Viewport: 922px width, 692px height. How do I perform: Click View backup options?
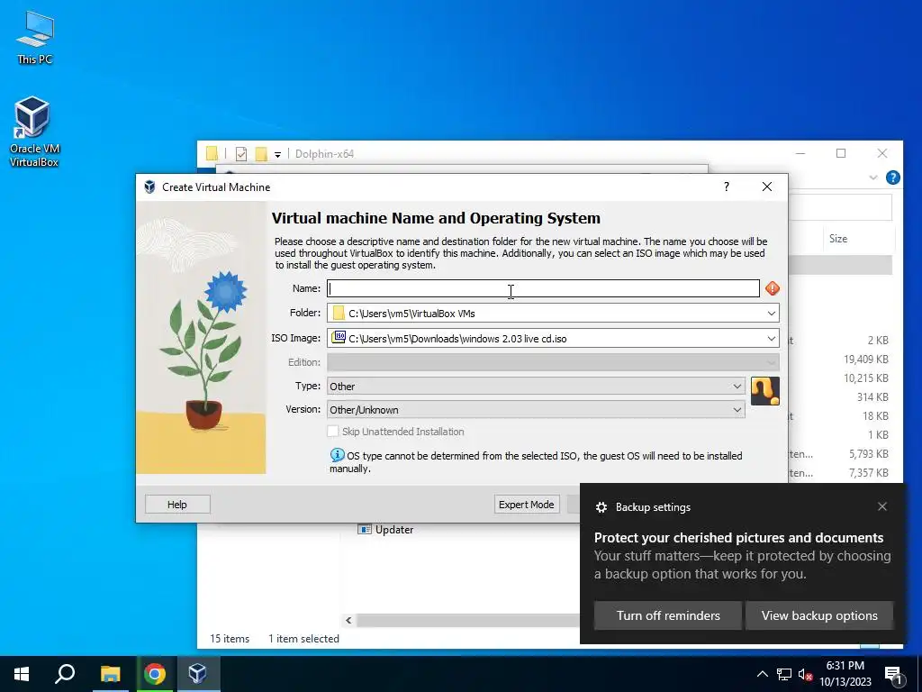pos(819,615)
